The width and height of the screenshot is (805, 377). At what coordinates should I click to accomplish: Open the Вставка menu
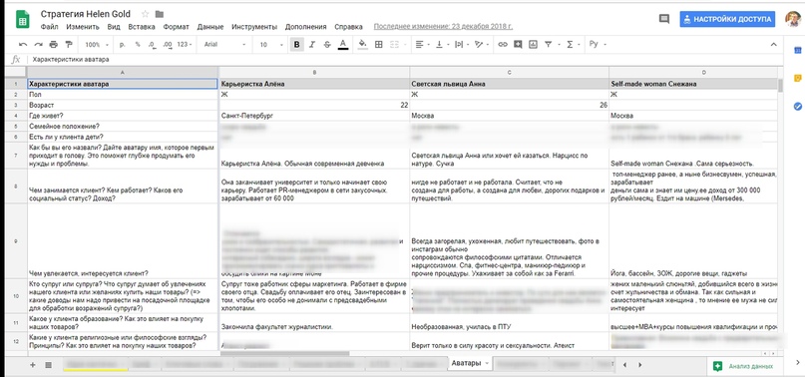142,27
